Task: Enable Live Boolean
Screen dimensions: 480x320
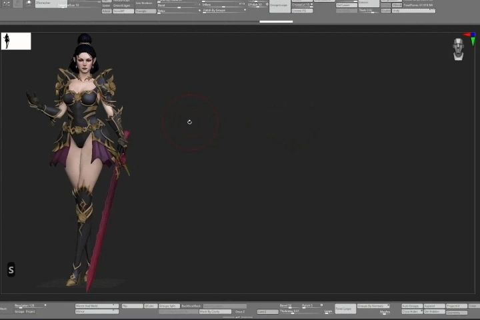Action: tap(144, 3)
